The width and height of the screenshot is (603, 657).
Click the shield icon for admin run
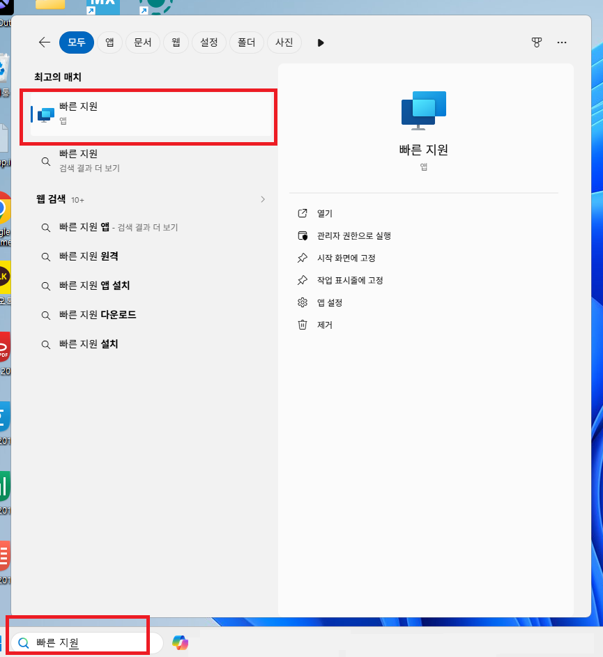pos(303,235)
